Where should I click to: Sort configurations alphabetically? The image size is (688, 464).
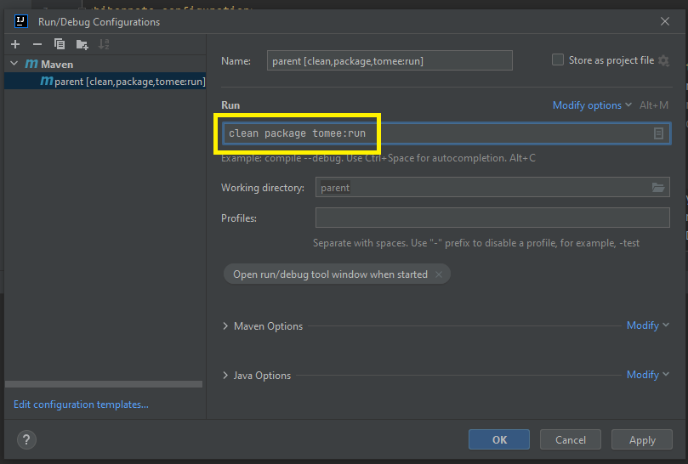click(104, 44)
